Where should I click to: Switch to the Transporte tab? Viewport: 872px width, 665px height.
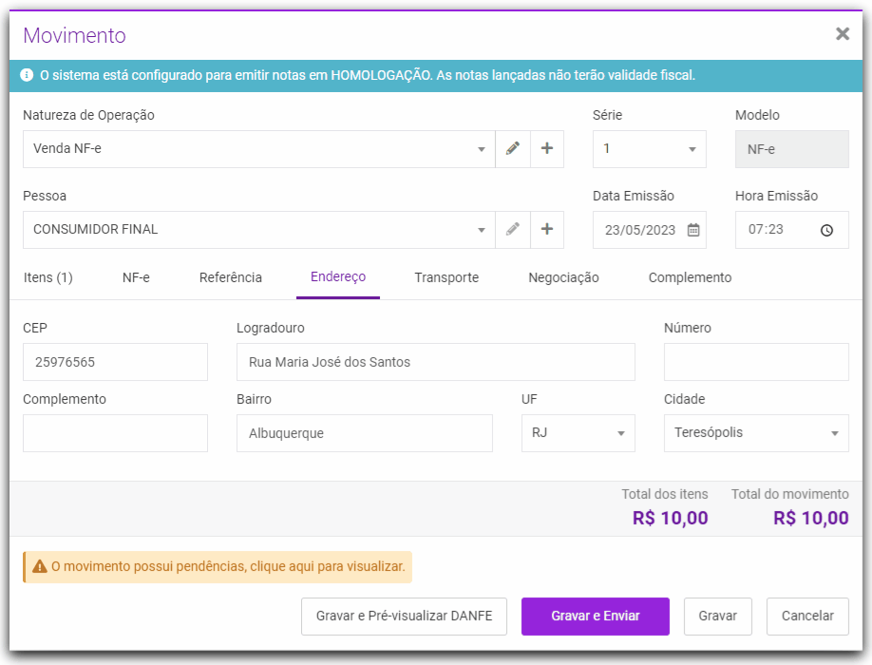[x=446, y=278]
